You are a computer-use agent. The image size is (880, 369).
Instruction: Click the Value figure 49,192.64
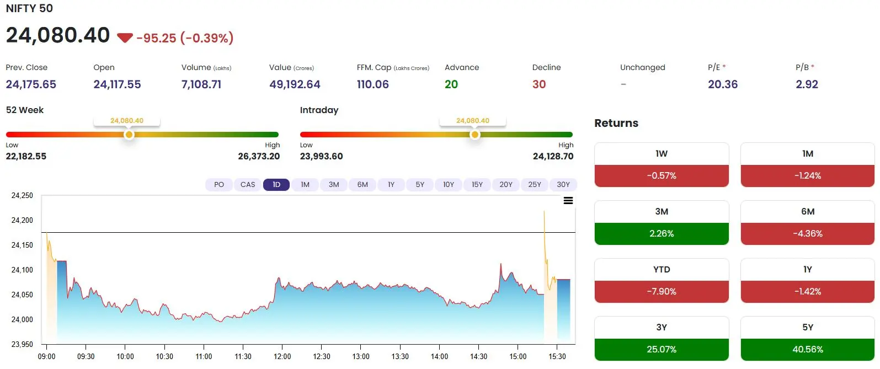295,84
